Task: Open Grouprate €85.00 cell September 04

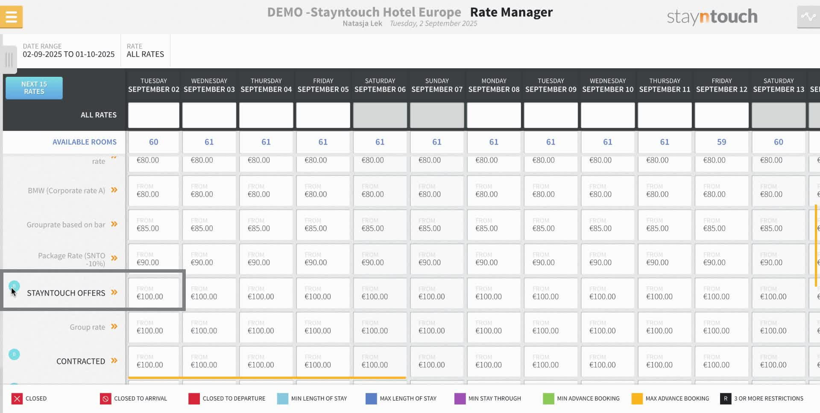Action: pos(266,225)
